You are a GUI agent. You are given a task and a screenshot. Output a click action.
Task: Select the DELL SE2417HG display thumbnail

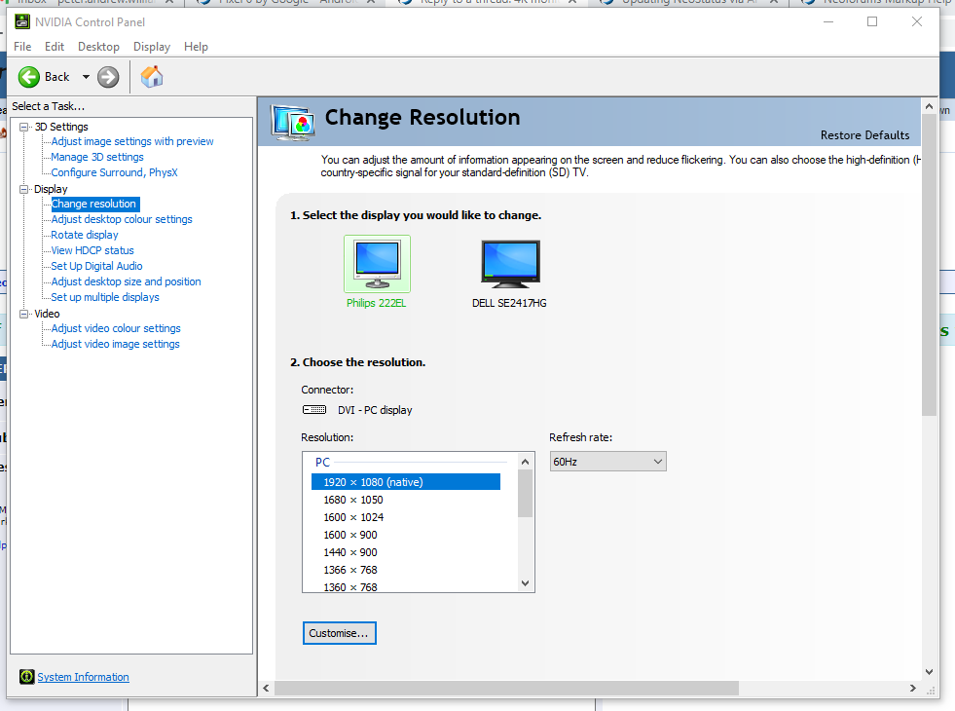point(509,261)
